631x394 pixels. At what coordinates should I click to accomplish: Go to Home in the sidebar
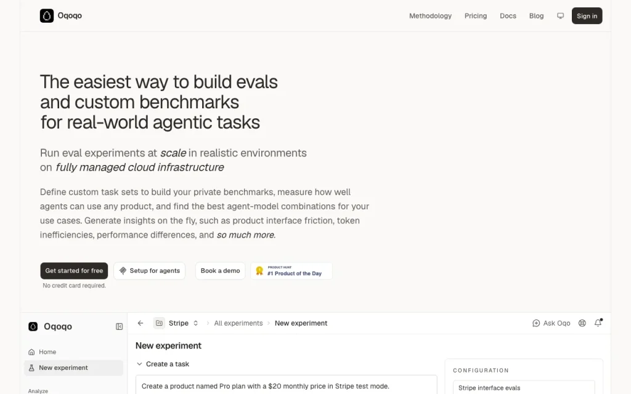pyautogui.click(x=74, y=352)
